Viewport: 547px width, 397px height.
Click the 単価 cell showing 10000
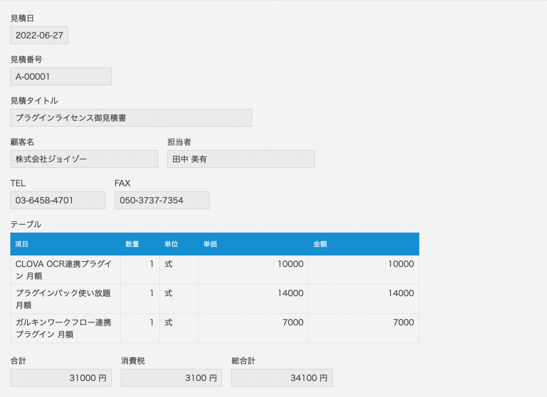coord(253,270)
